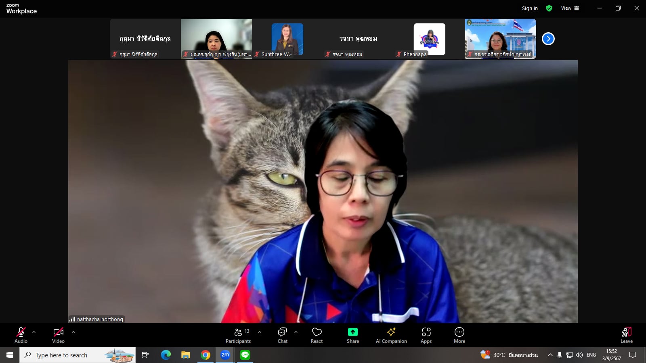Unmute the microphone with Audio button
The height and width of the screenshot is (363, 646).
tap(21, 335)
